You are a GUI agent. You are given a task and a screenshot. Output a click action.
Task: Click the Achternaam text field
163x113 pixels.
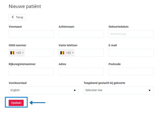pos(81,34)
